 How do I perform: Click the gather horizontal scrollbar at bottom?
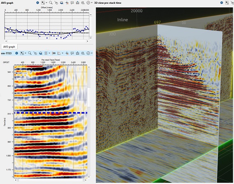tap(51, 180)
